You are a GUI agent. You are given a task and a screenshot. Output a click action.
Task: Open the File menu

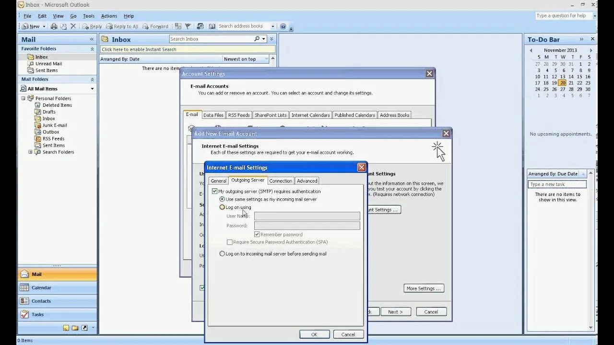(27, 16)
